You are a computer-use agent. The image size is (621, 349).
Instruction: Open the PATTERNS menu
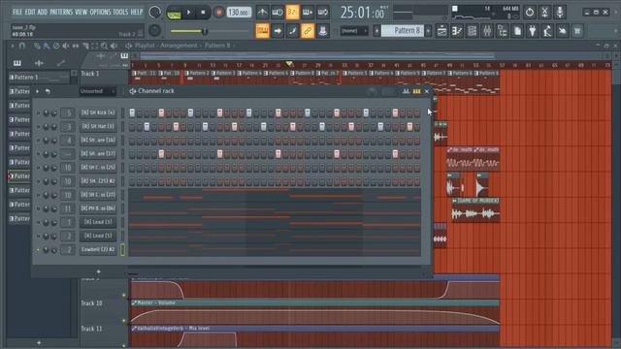pos(61,12)
